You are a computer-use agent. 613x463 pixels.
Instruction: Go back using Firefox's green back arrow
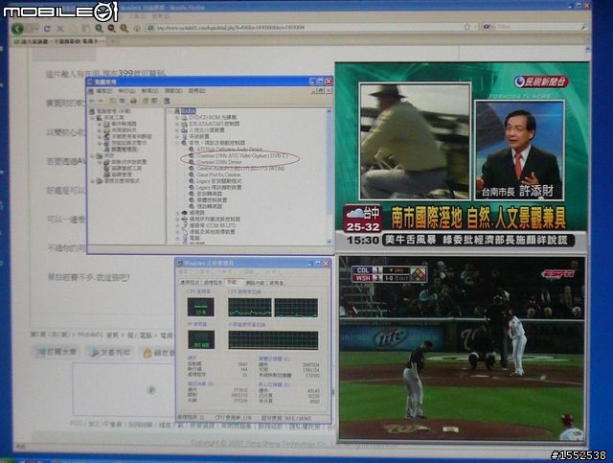click(x=17, y=29)
